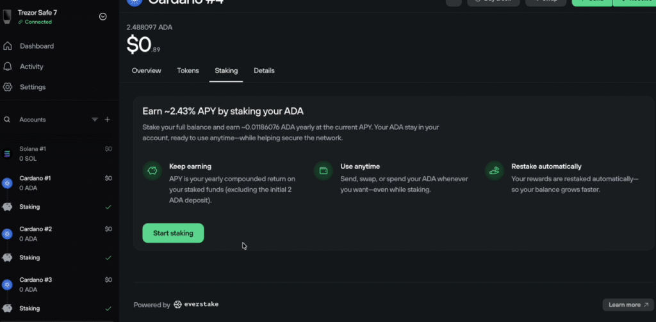Screen dimensions: 656x322
Task: Expand the Trezor Safe 7 device dropdown
Action: click(103, 17)
